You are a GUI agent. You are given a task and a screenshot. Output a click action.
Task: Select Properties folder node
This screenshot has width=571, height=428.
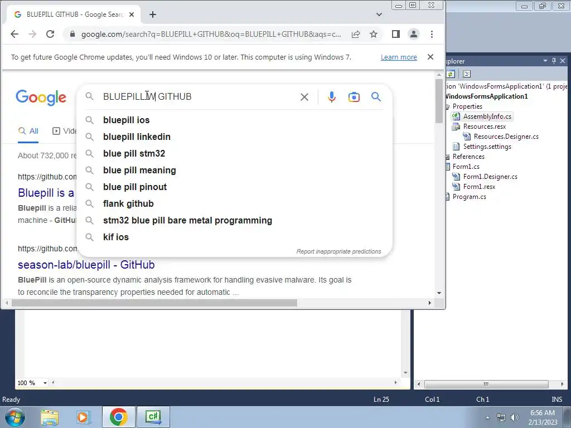(467, 106)
